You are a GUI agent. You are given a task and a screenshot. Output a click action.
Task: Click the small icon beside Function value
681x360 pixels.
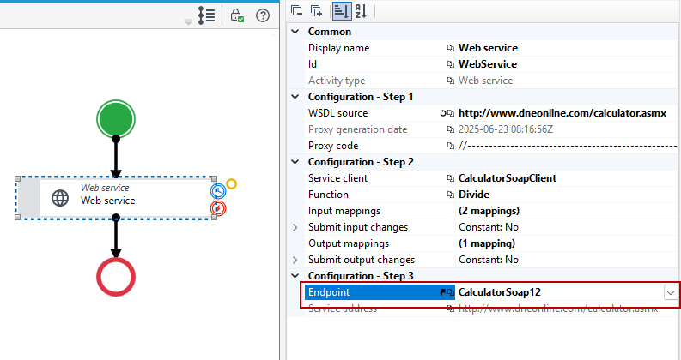point(451,195)
